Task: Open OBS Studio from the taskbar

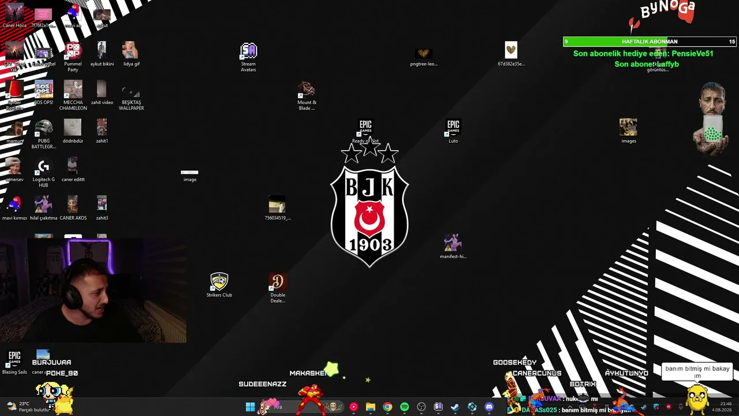Action: 421,407
